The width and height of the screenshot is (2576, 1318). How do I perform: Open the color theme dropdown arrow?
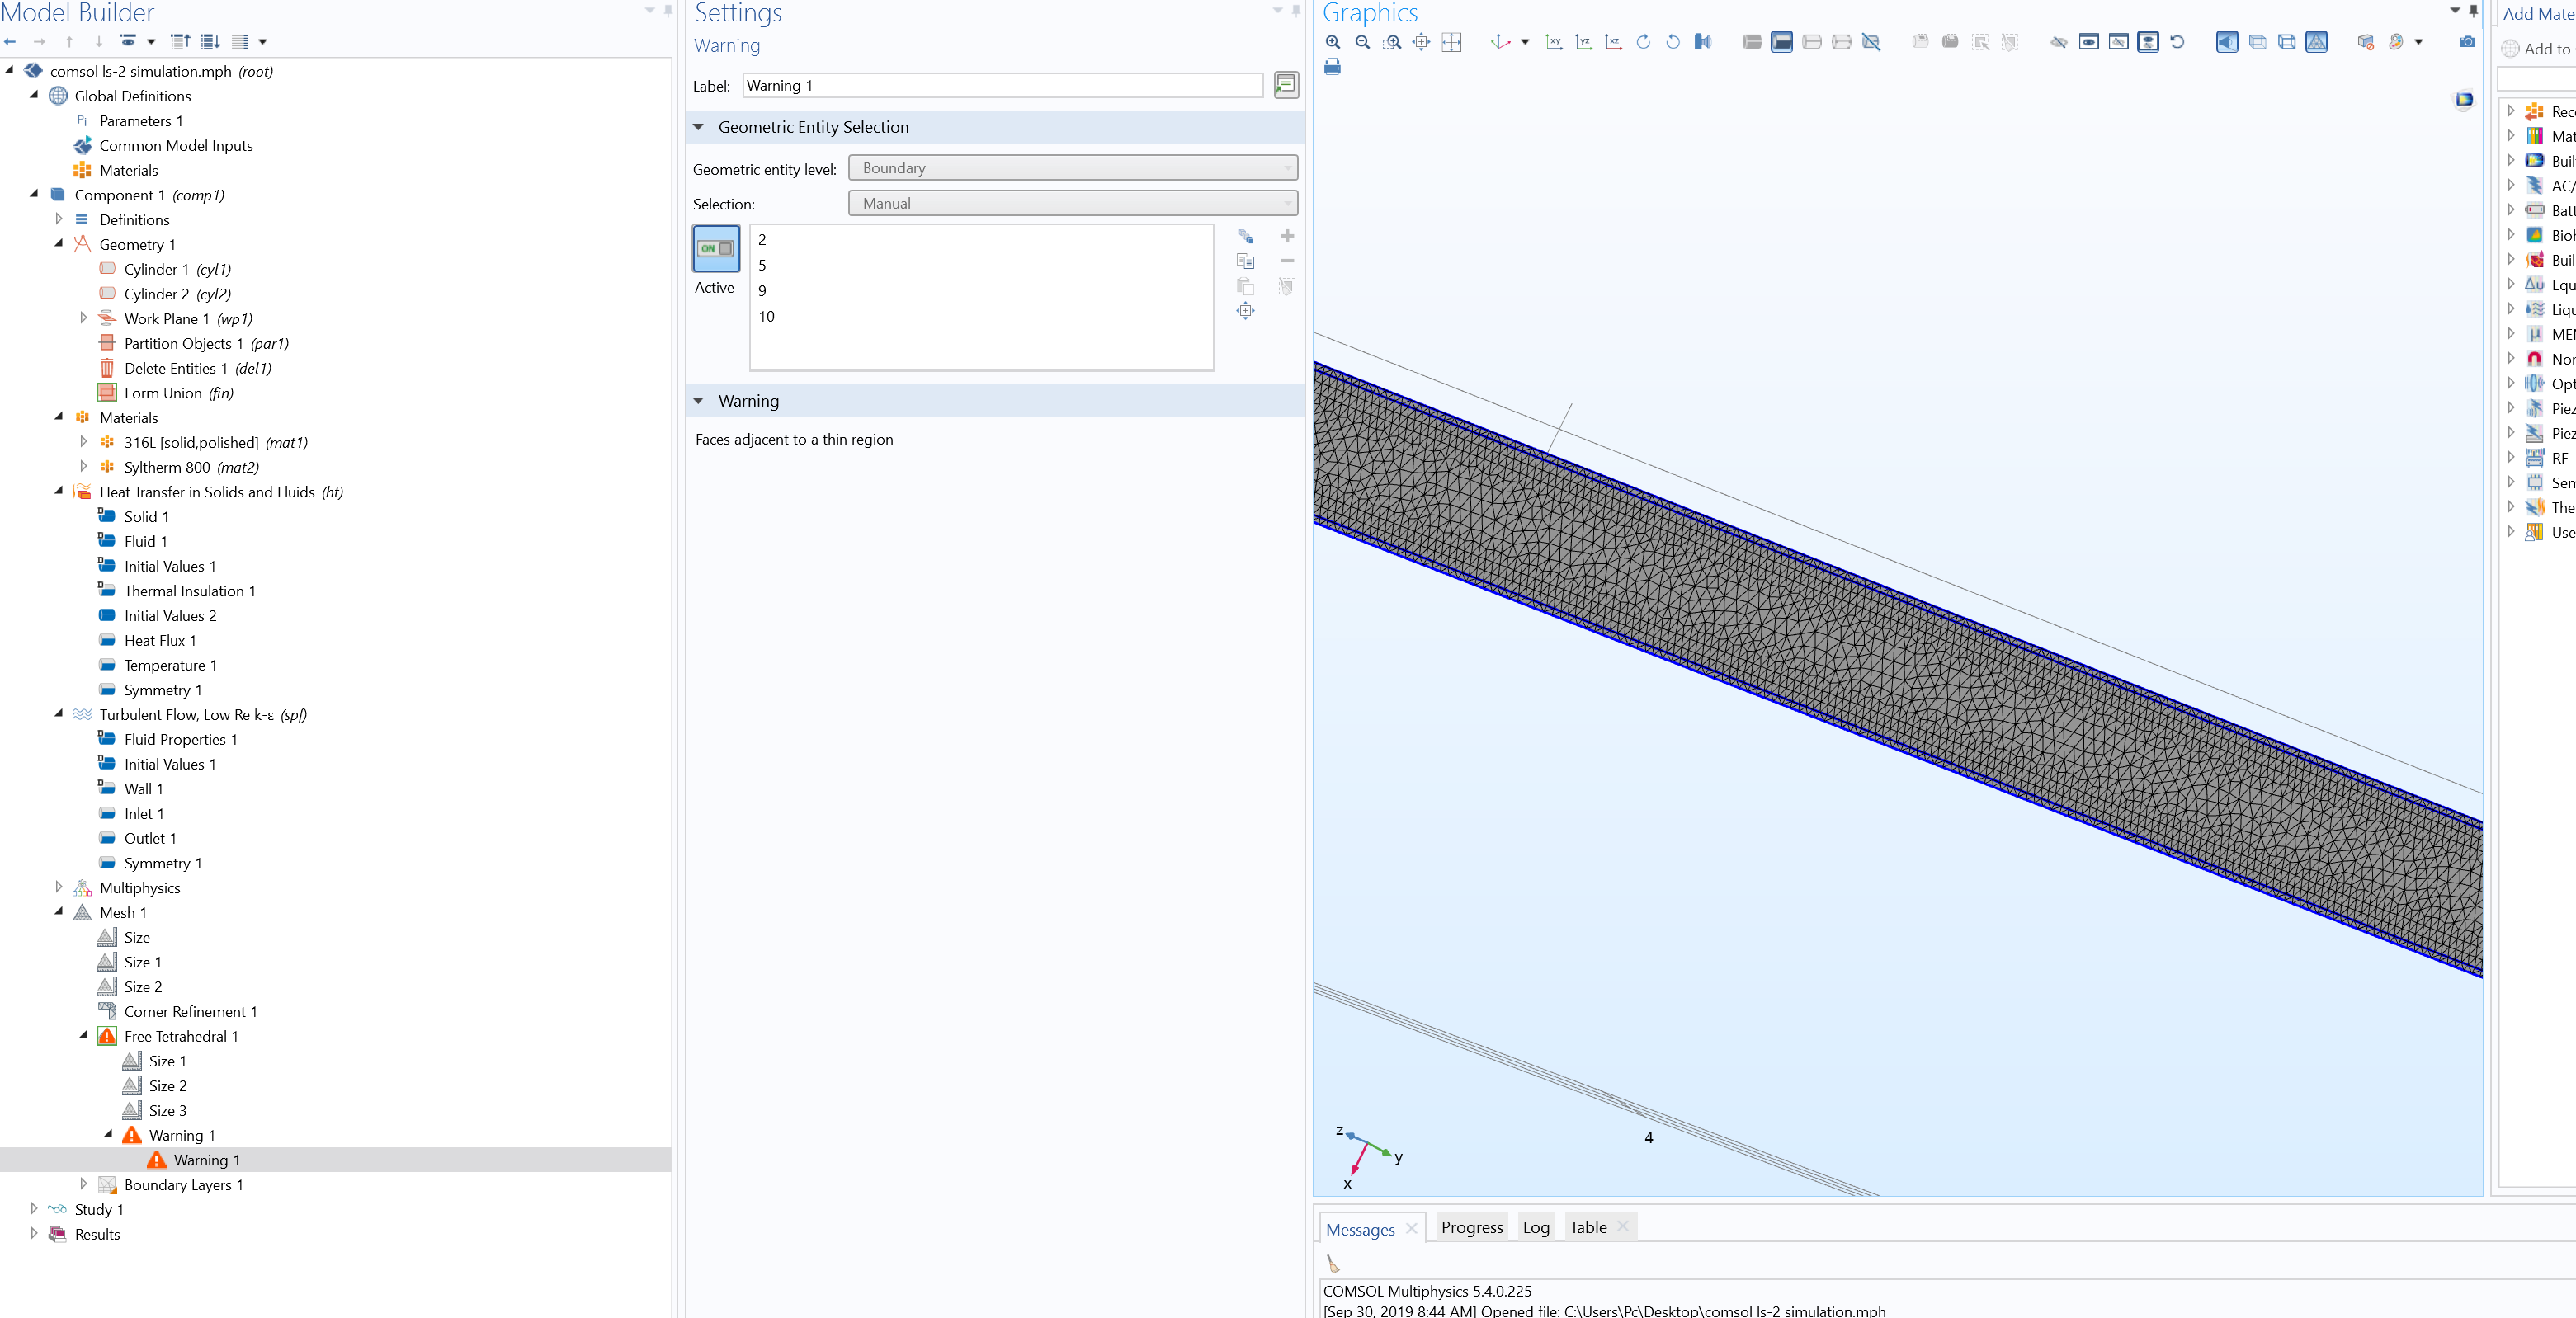(x=2418, y=42)
